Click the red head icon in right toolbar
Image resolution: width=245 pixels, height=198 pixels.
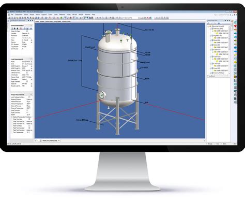[x=235, y=26]
